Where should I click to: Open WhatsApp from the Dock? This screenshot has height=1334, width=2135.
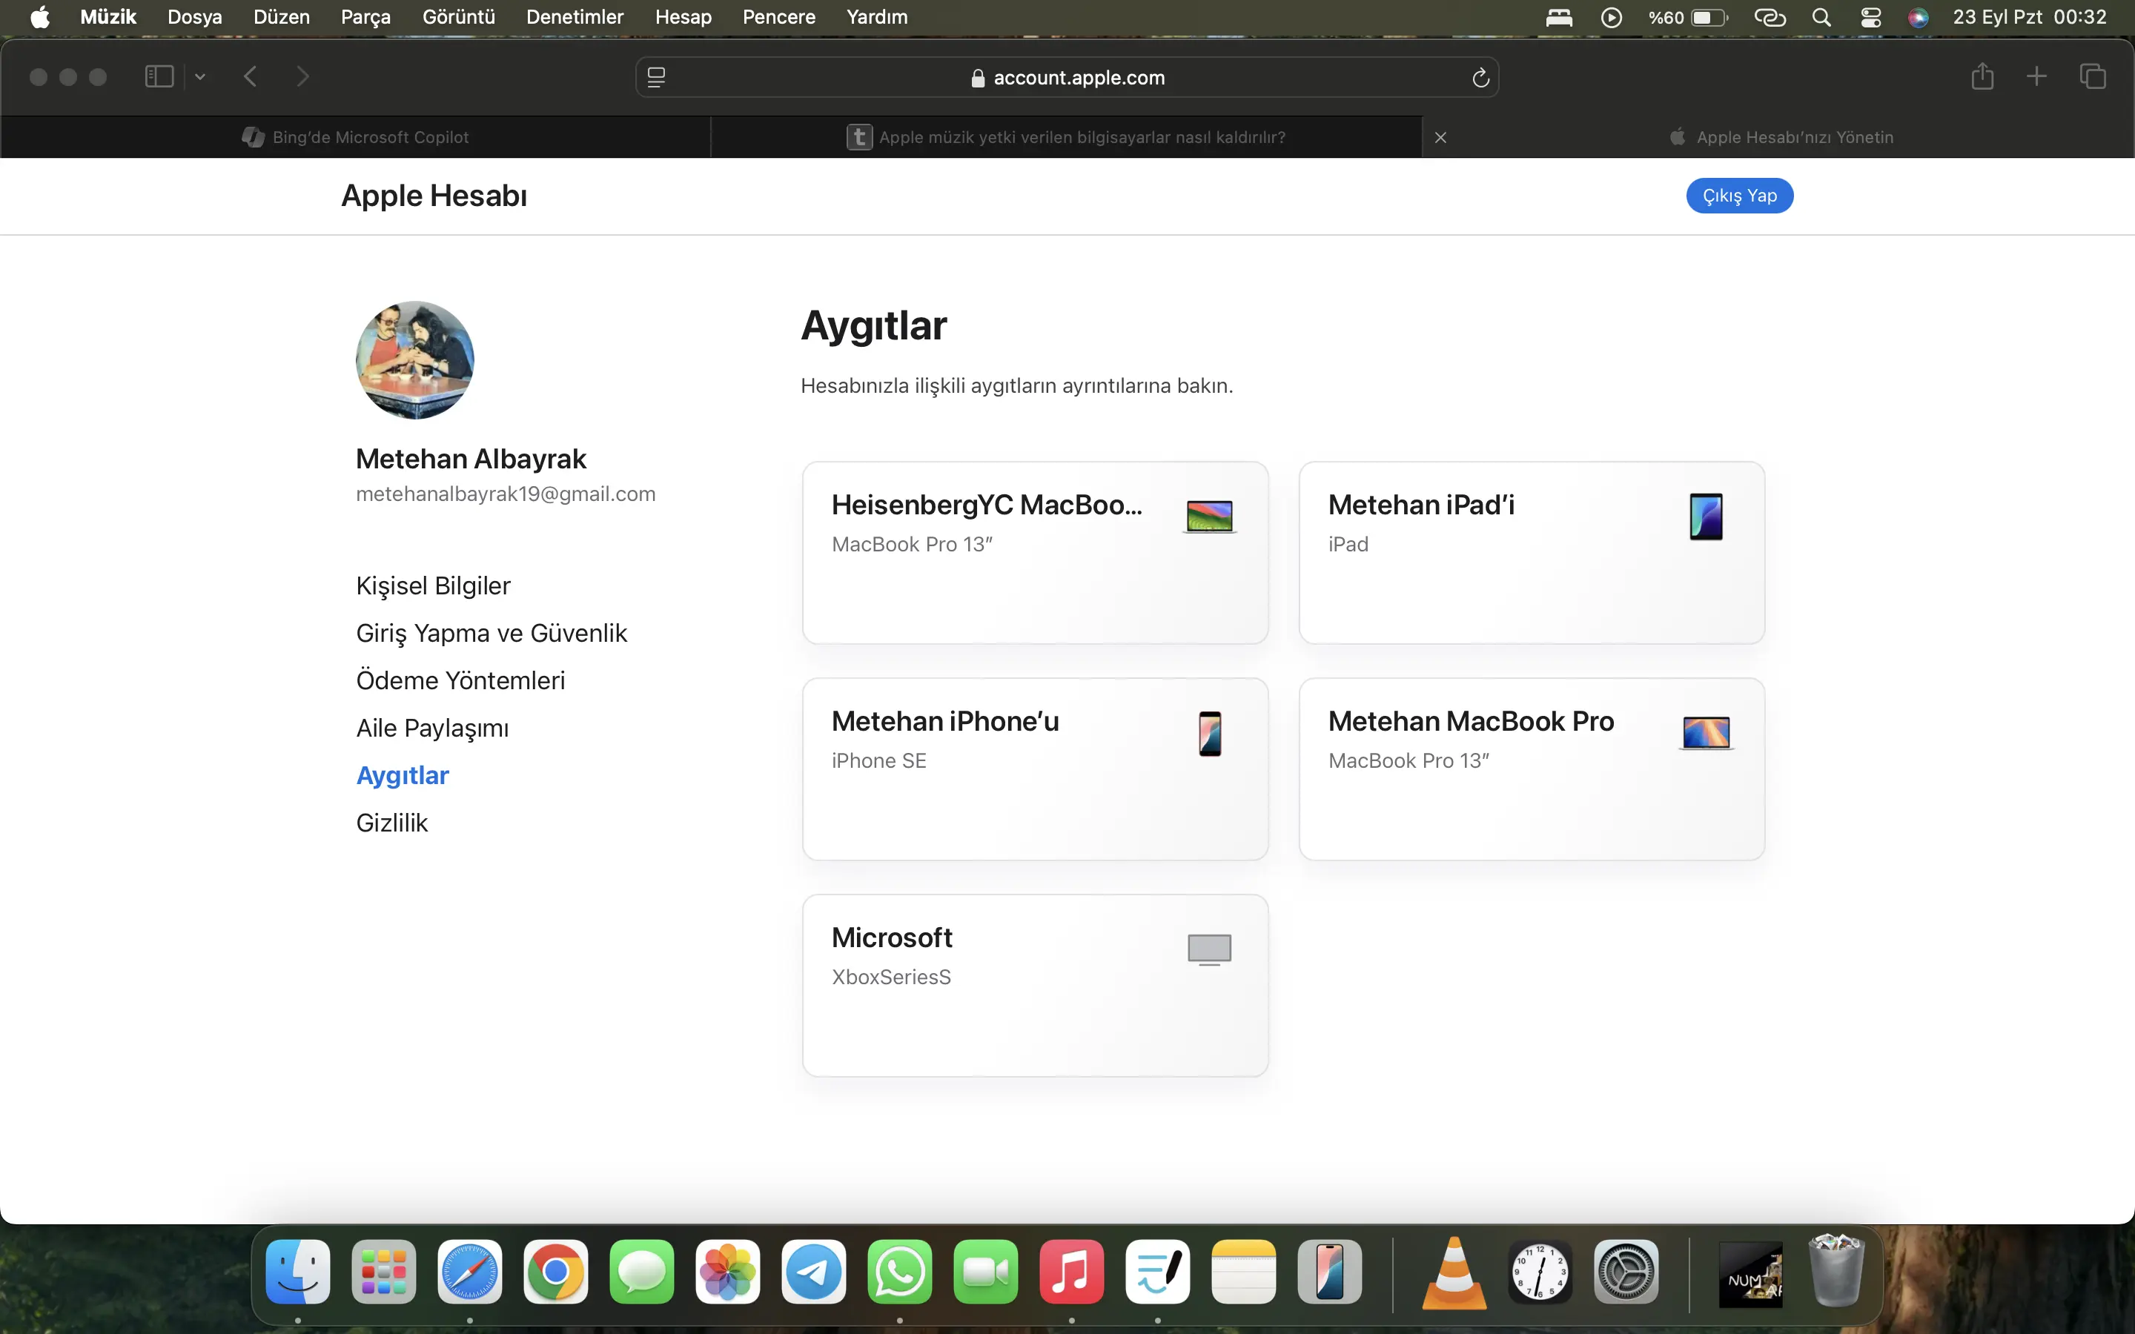click(x=900, y=1271)
